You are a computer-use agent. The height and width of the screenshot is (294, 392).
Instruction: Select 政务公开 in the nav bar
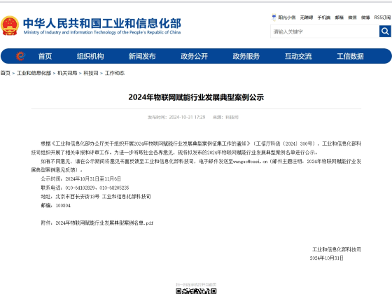click(195, 56)
